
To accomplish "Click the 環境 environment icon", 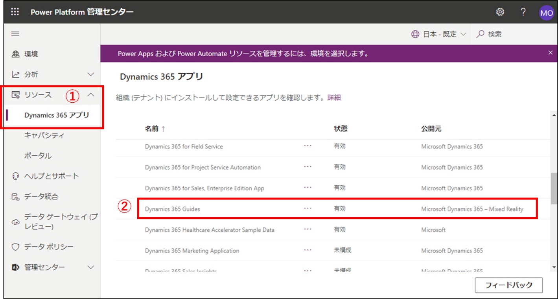I will (16, 54).
